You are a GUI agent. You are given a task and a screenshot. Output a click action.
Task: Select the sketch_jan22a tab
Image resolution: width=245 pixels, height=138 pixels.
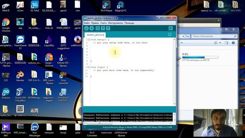point(95,35)
